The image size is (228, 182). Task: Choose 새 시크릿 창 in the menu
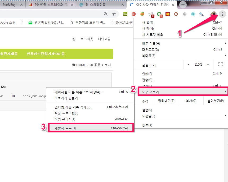coord(153,34)
